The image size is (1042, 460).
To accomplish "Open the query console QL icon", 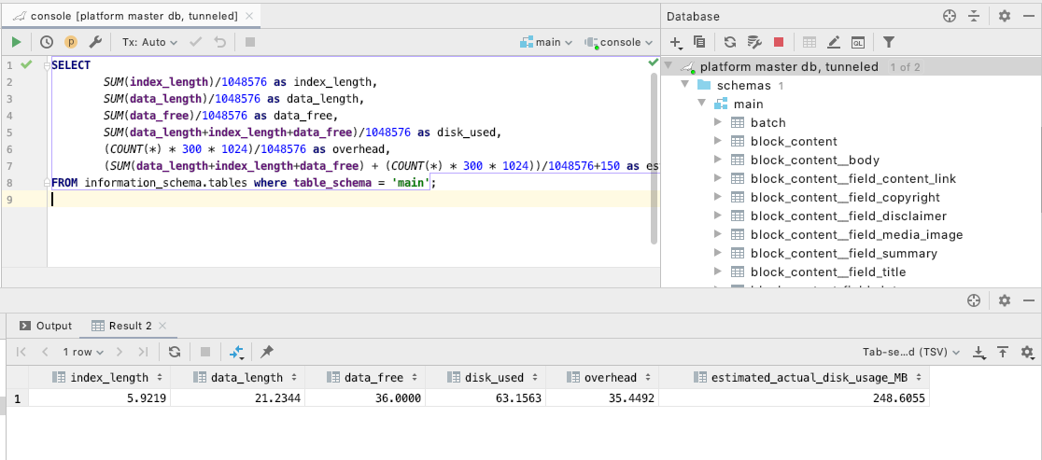I will (857, 42).
